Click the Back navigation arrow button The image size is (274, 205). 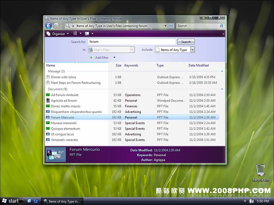[48, 26]
